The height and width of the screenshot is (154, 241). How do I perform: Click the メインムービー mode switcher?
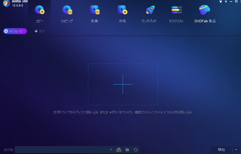pyautogui.click(x=15, y=31)
